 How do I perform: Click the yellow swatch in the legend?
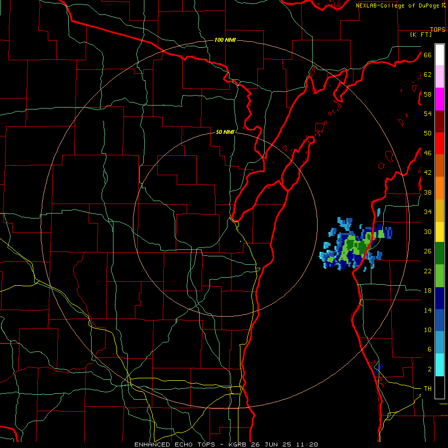(x=440, y=232)
